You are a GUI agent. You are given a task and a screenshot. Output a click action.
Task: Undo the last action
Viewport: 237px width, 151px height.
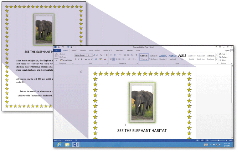63,47
